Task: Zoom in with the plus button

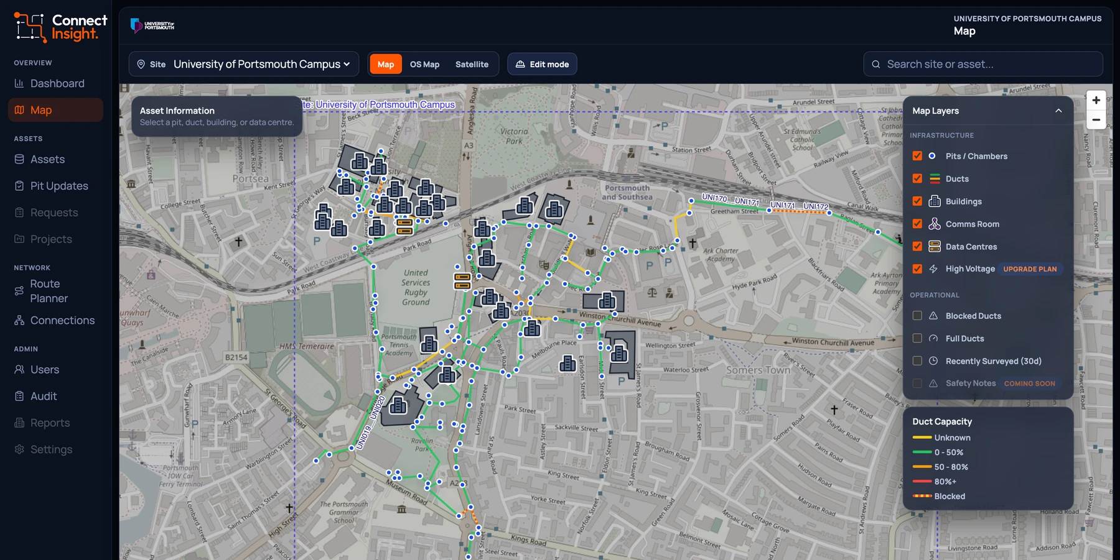Action: (x=1096, y=100)
